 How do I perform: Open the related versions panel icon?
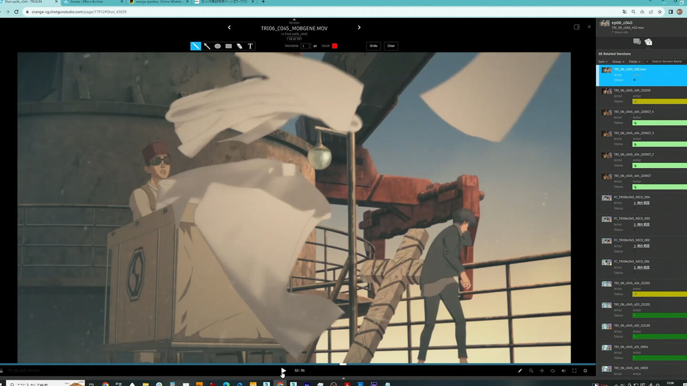648,42
